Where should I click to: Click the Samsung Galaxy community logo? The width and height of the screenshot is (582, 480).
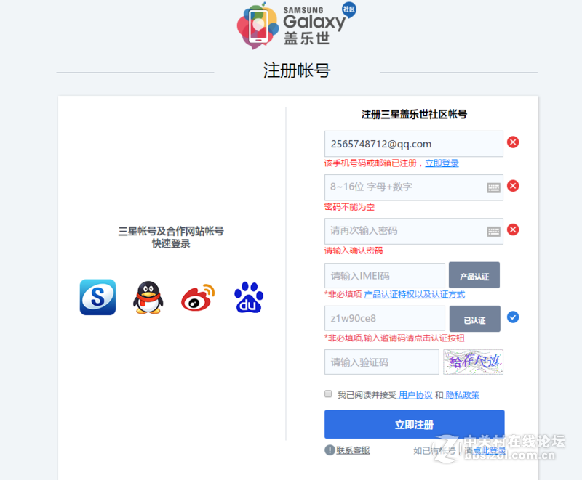pos(297,25)
